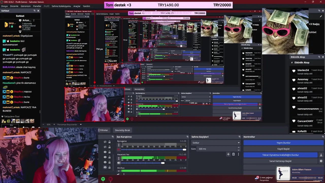This screenshot has width=325, height=183.
Task: Open the Düzenle menu
Action: click(14, 6)
